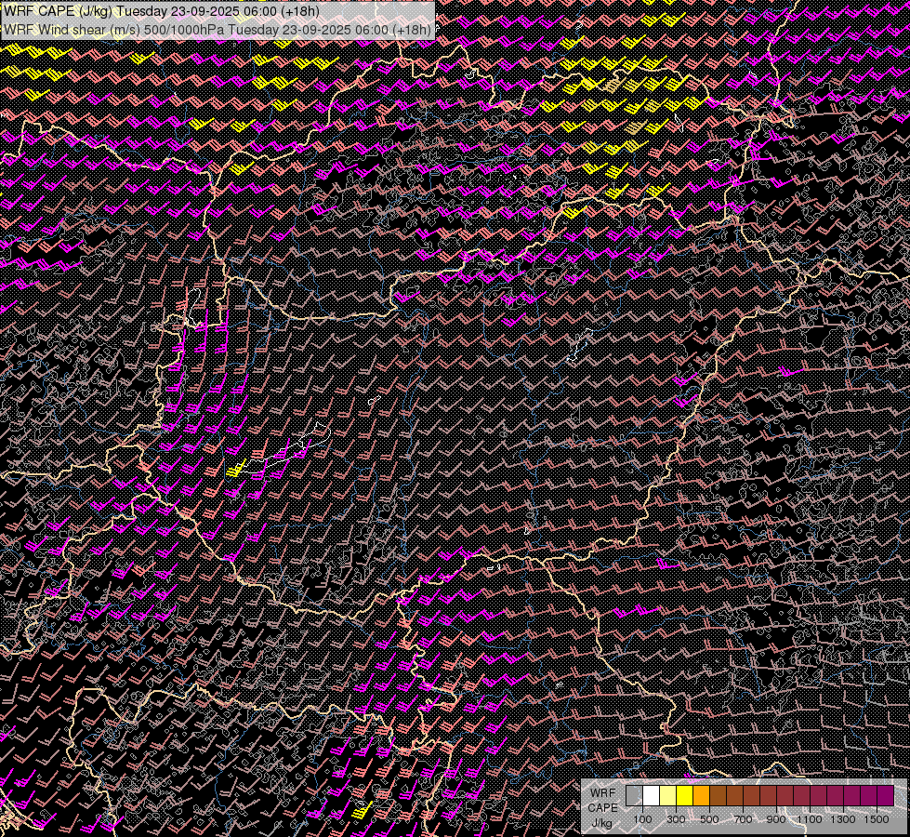
Task: Click the 1300 legend value label
Action: point(843,819)
